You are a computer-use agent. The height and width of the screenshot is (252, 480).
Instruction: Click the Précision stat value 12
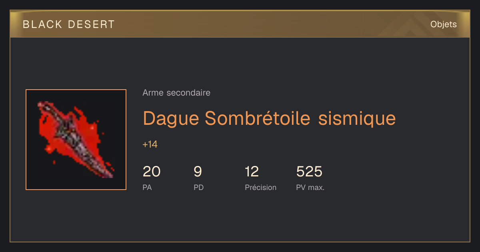point(252,172)
